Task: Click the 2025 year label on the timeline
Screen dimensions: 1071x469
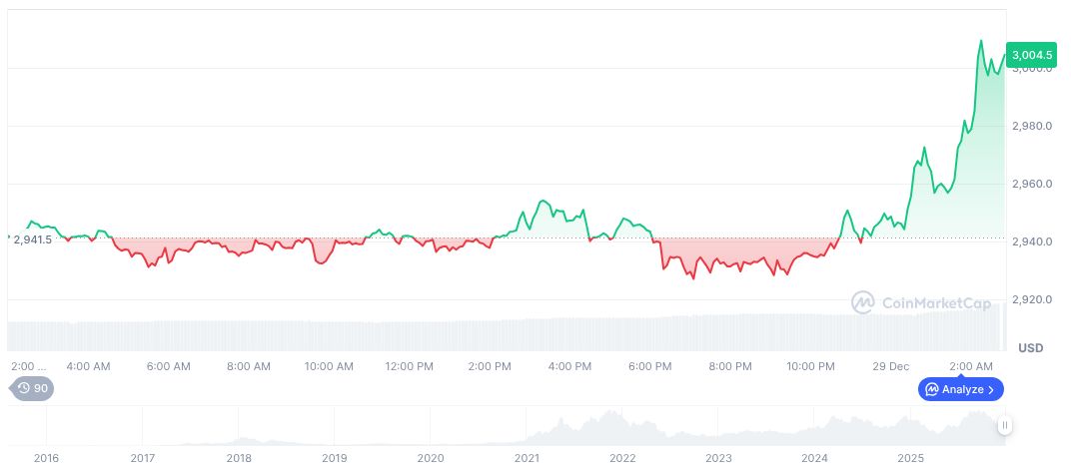Action: click(910, 457)
